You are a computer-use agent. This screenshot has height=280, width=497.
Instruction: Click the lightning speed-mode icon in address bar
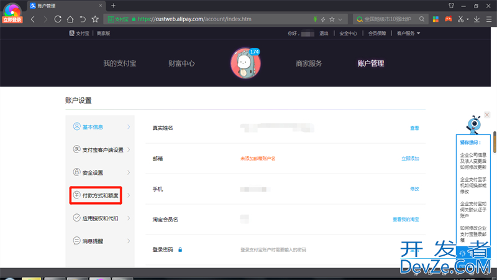pos(323,19)
